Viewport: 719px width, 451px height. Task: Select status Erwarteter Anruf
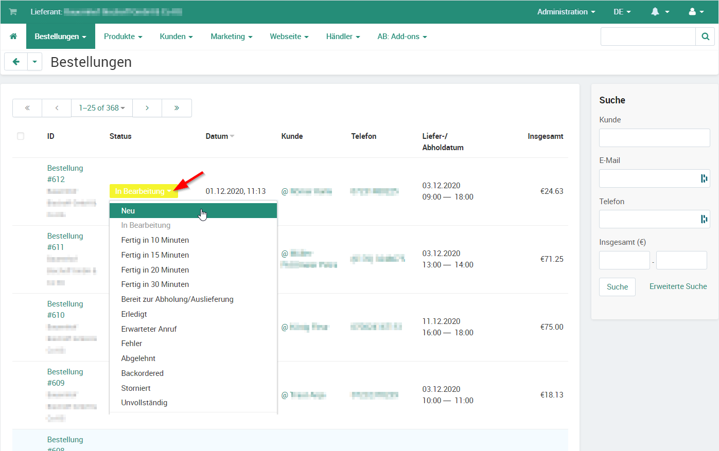coord(194,329)
